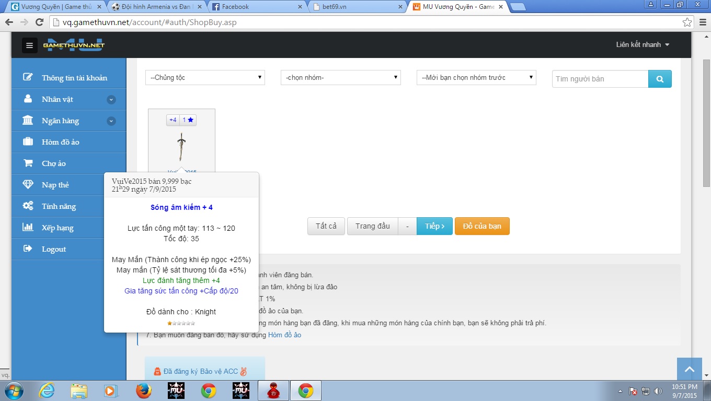Open Internet Explorer from the taskbar
Image resolution: width=711 pixels, height=401 pixels.
pyautogui.click(x=47, y=391)
